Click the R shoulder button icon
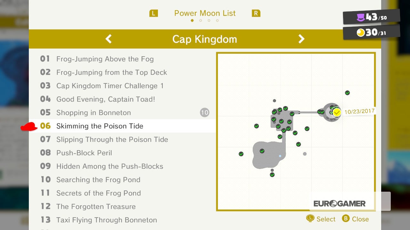This screenshot has height=230, width=410. [256, 13]
